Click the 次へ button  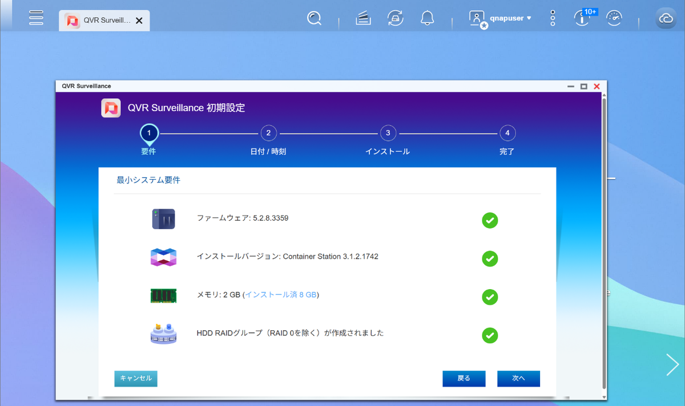(518, 379)
